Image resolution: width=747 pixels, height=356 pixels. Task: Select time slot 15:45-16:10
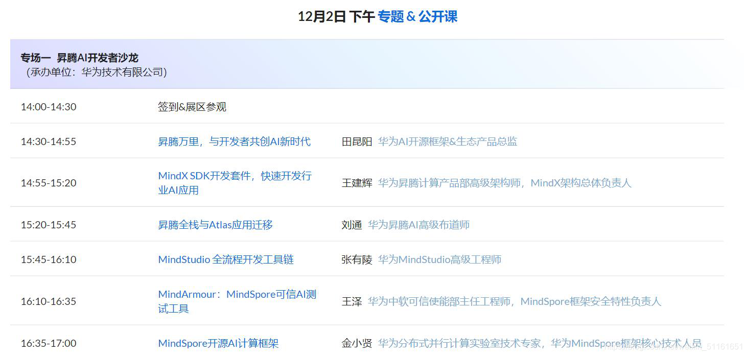coord(49,259)
